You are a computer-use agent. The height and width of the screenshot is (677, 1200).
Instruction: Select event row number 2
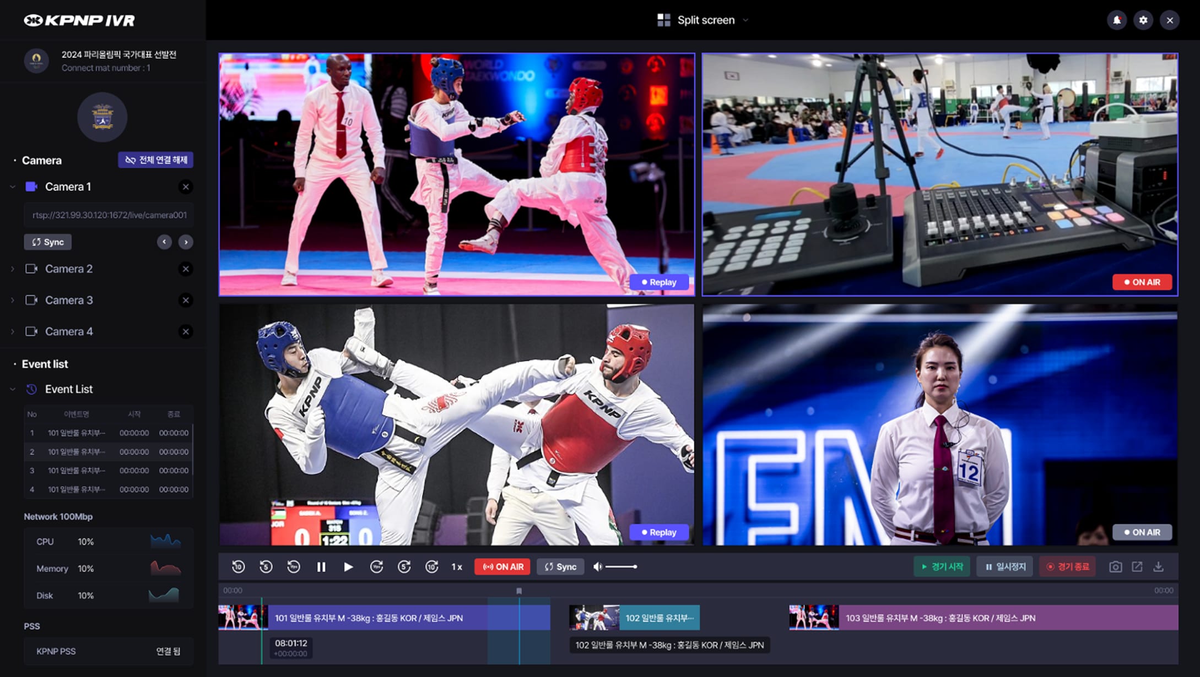click(109, 451)
